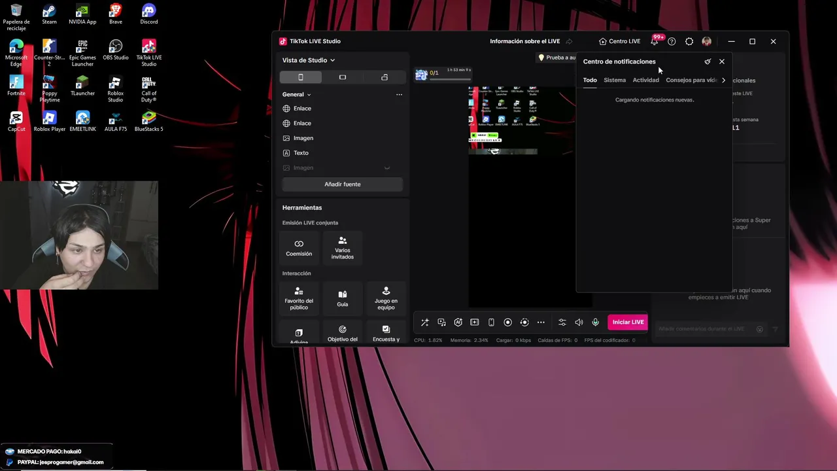837x471 pixels.
Task: Click the dashed circle replay icon
Action: click(x=524, y=322)
